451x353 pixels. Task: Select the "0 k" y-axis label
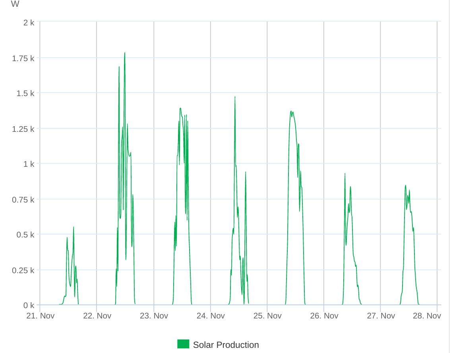pyautogui.click(x=29, y=305)
